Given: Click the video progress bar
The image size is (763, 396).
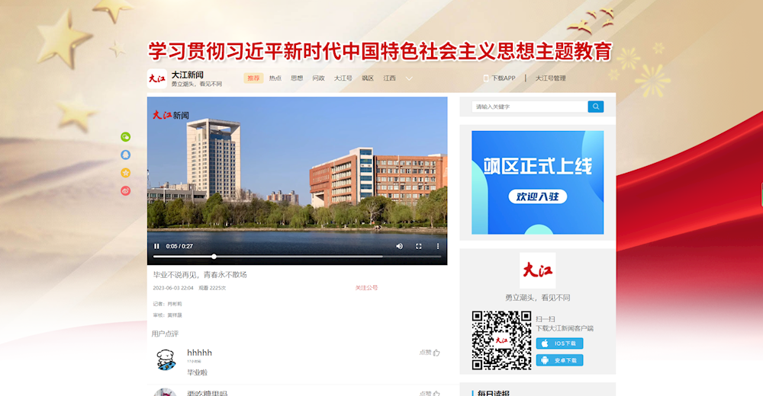Looking at the screenshot, I should point(297,257).
